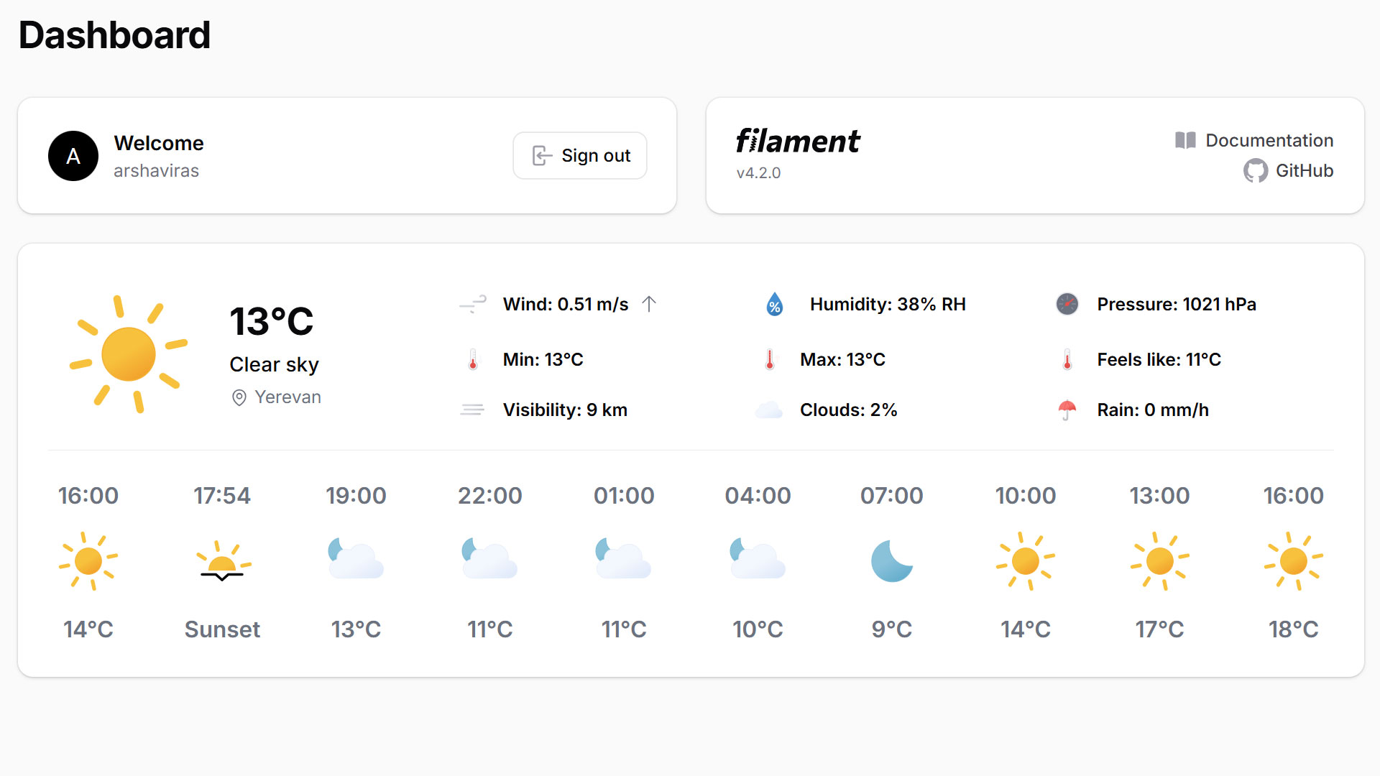
Task: Click the sunset icon at 17:54
Action: click(222, 561)
